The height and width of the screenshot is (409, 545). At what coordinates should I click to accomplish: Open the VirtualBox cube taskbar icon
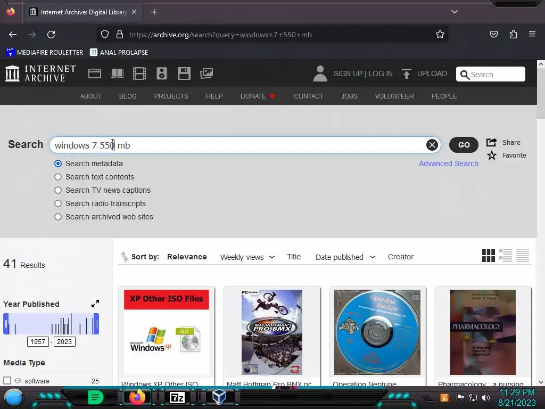pos(219,397)
